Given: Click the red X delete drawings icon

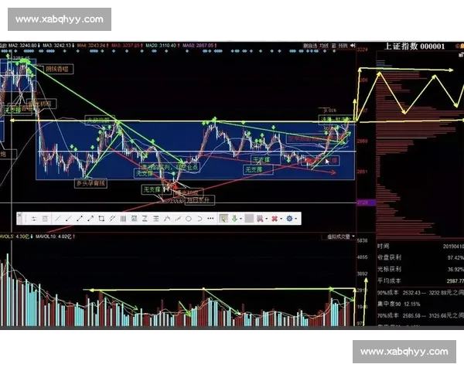Looking at the screenshot, I should [275, 219].
